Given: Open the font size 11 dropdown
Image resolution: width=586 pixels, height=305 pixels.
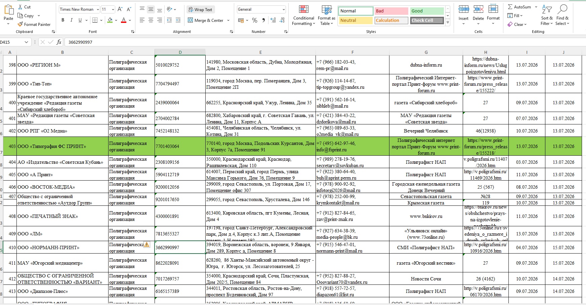Looking at the screenshot, I should [113, 9].
